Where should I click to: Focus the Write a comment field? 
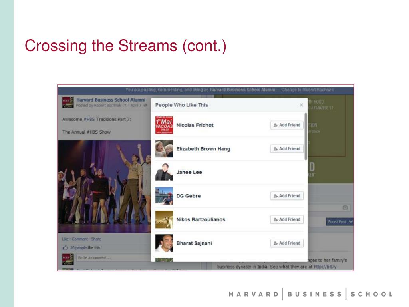point(113,258)
